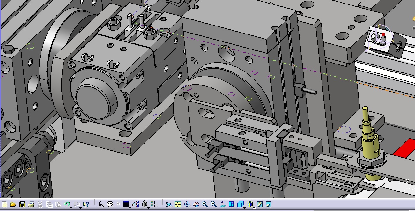Select the red highlighted part in the model

point(404,148)
